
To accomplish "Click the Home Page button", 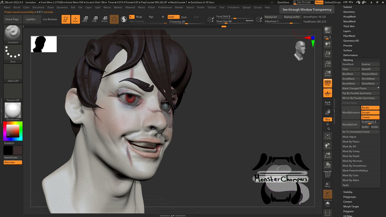I will [x=12, y=19].
